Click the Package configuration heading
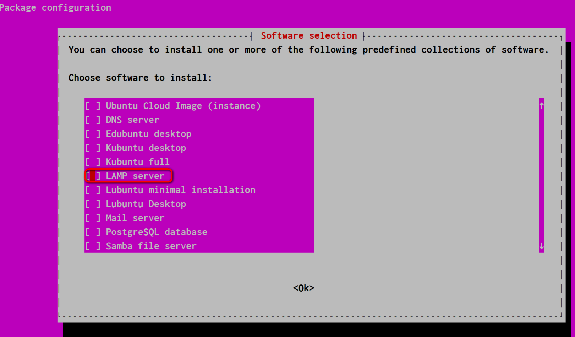This screenshot has height=337, width=575. pyautogui.click(x=56, y=7)
